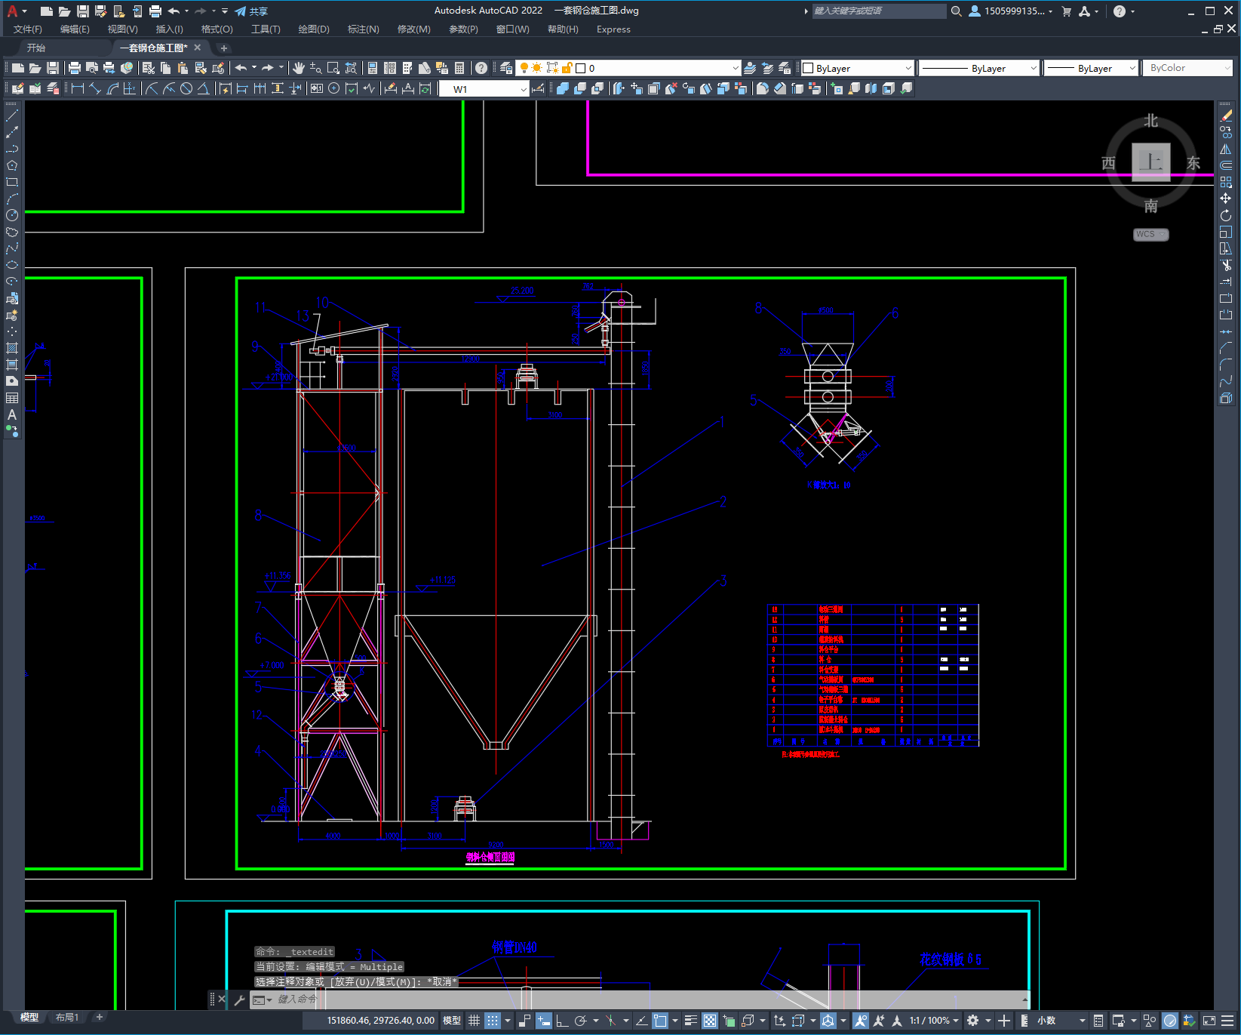1241x1035 pixels.
Task: Toggle polar tracking in status bar
Action: (580, 1021)
